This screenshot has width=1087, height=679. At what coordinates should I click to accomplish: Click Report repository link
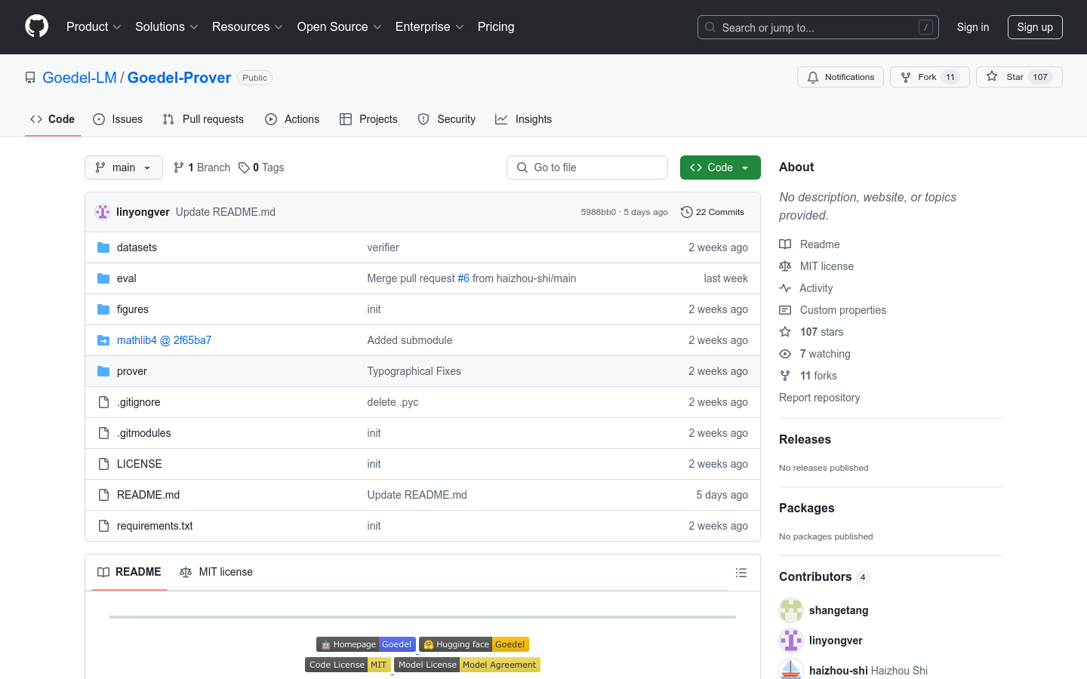(819, 398)
